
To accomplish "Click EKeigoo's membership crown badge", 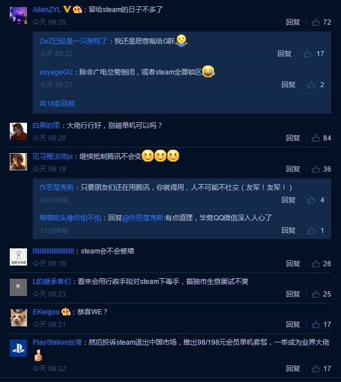I will point(66,311).
